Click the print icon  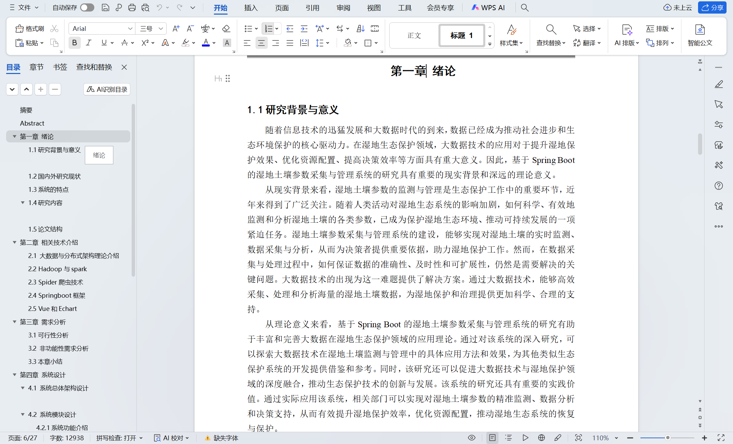click(132, 7)
